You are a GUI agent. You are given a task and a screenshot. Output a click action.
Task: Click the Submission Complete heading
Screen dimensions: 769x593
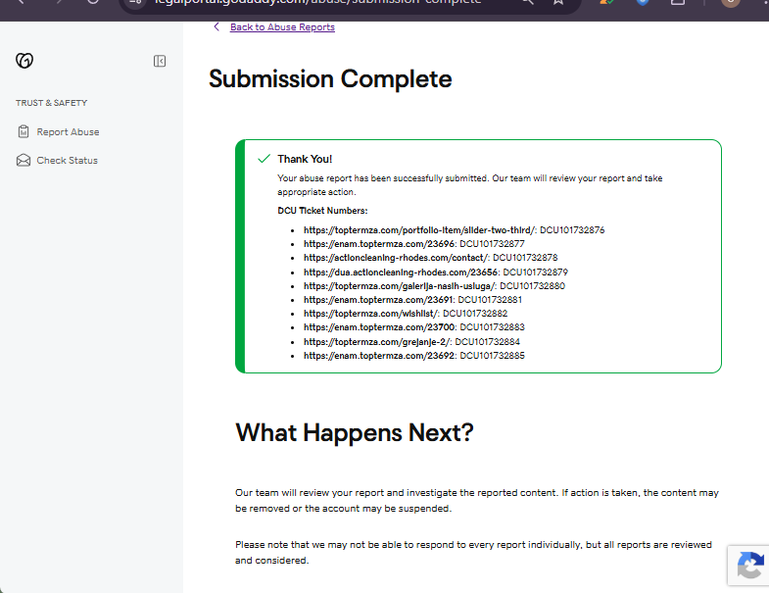[330, 79]
